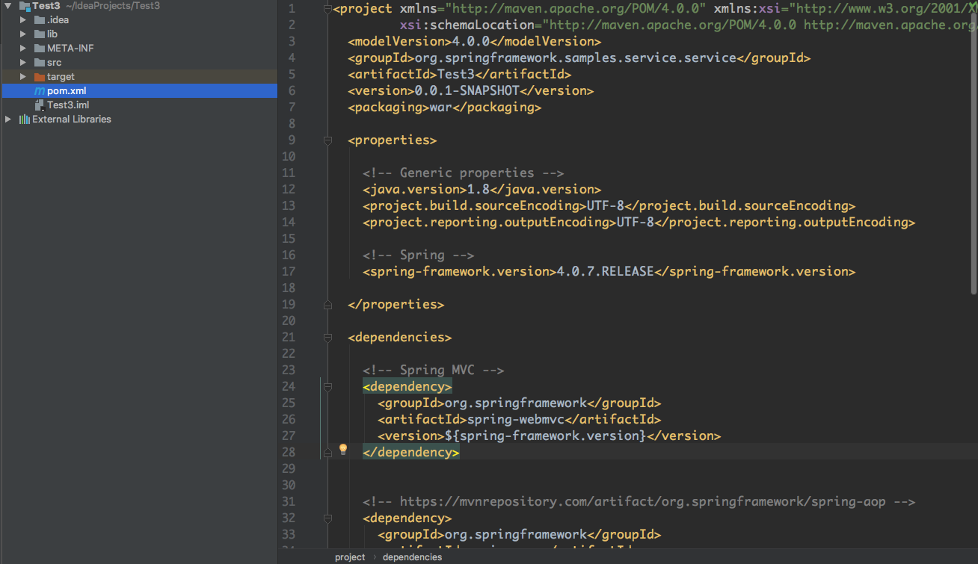Viewport: 978px width, 564px height.
Task: Select pom.xml in project tree
Action: 138,90
